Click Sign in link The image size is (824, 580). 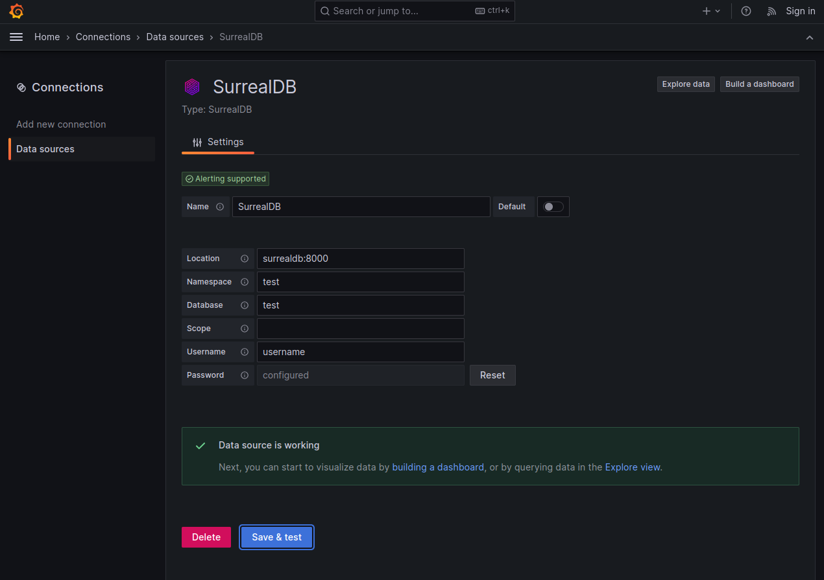pos(801,11)
